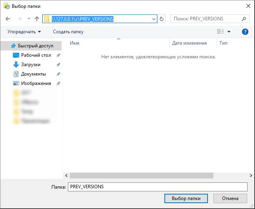
Task: Click the horizontal scrollbar thumb
Action: click(x=141, y=176)
